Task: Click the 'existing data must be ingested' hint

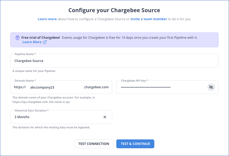Action: click(x=51, y=128)
